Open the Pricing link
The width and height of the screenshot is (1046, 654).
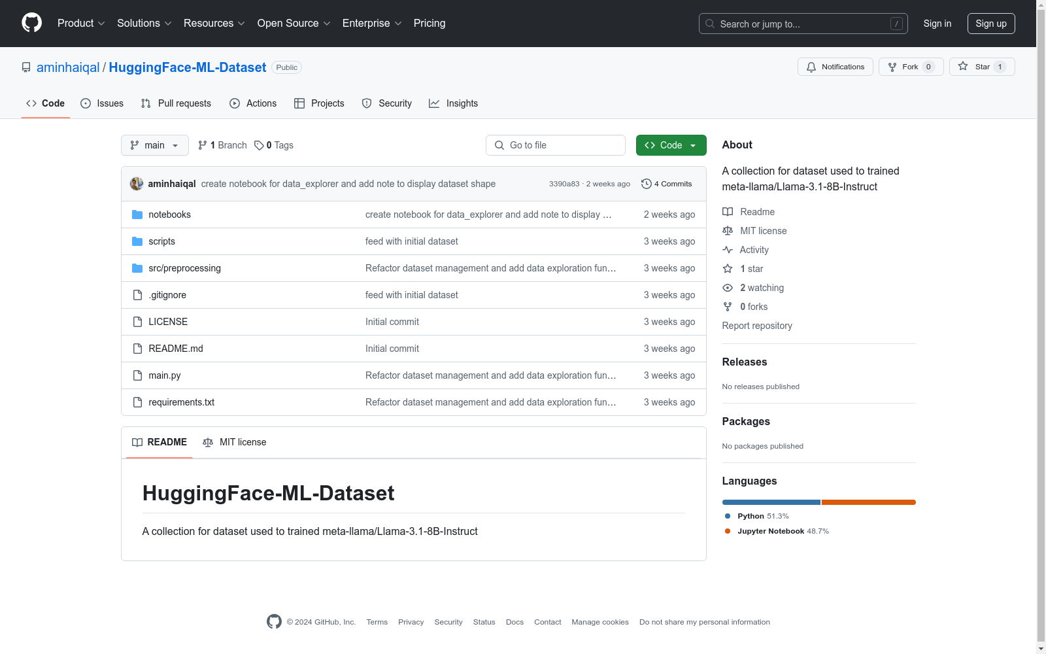pyautogui.click(x=430, y=24)
